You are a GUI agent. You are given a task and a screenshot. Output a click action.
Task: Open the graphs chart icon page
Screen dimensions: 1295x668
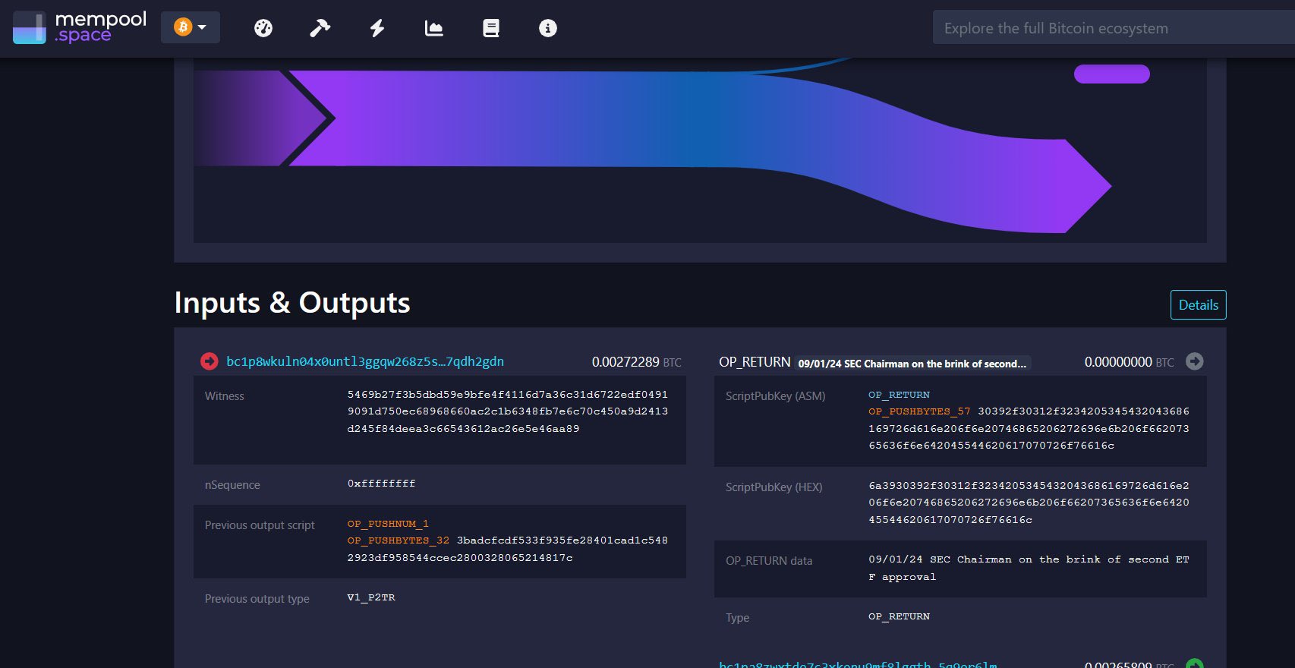pyautogui.click(x=433, y=28)
